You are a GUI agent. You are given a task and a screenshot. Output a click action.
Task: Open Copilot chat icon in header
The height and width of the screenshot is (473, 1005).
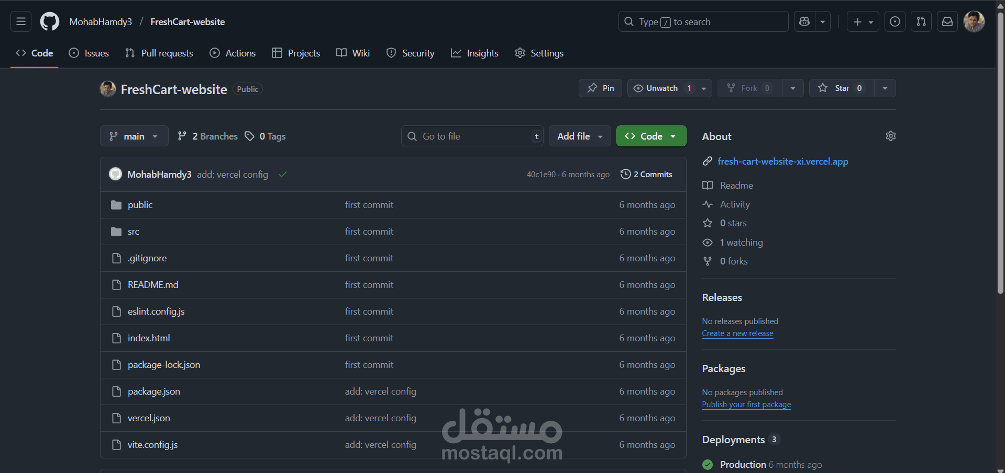[x=805, y=21]
